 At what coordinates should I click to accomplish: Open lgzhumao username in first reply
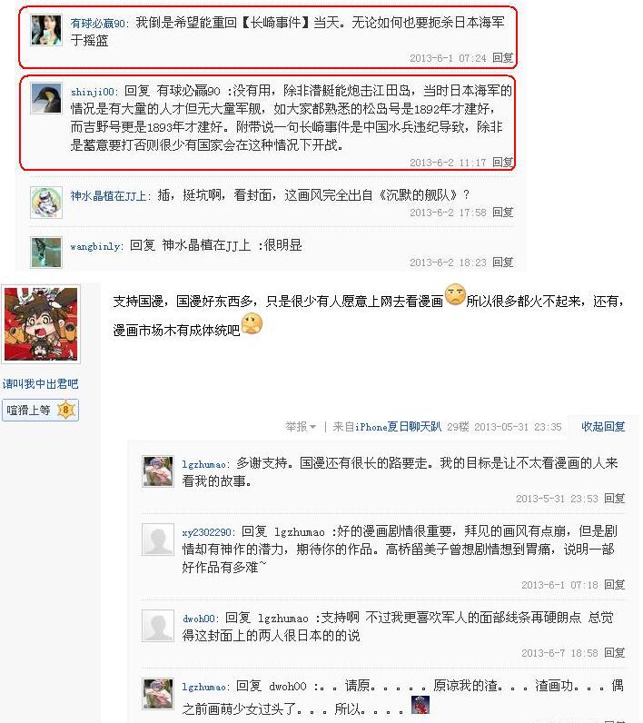(203, 464)
